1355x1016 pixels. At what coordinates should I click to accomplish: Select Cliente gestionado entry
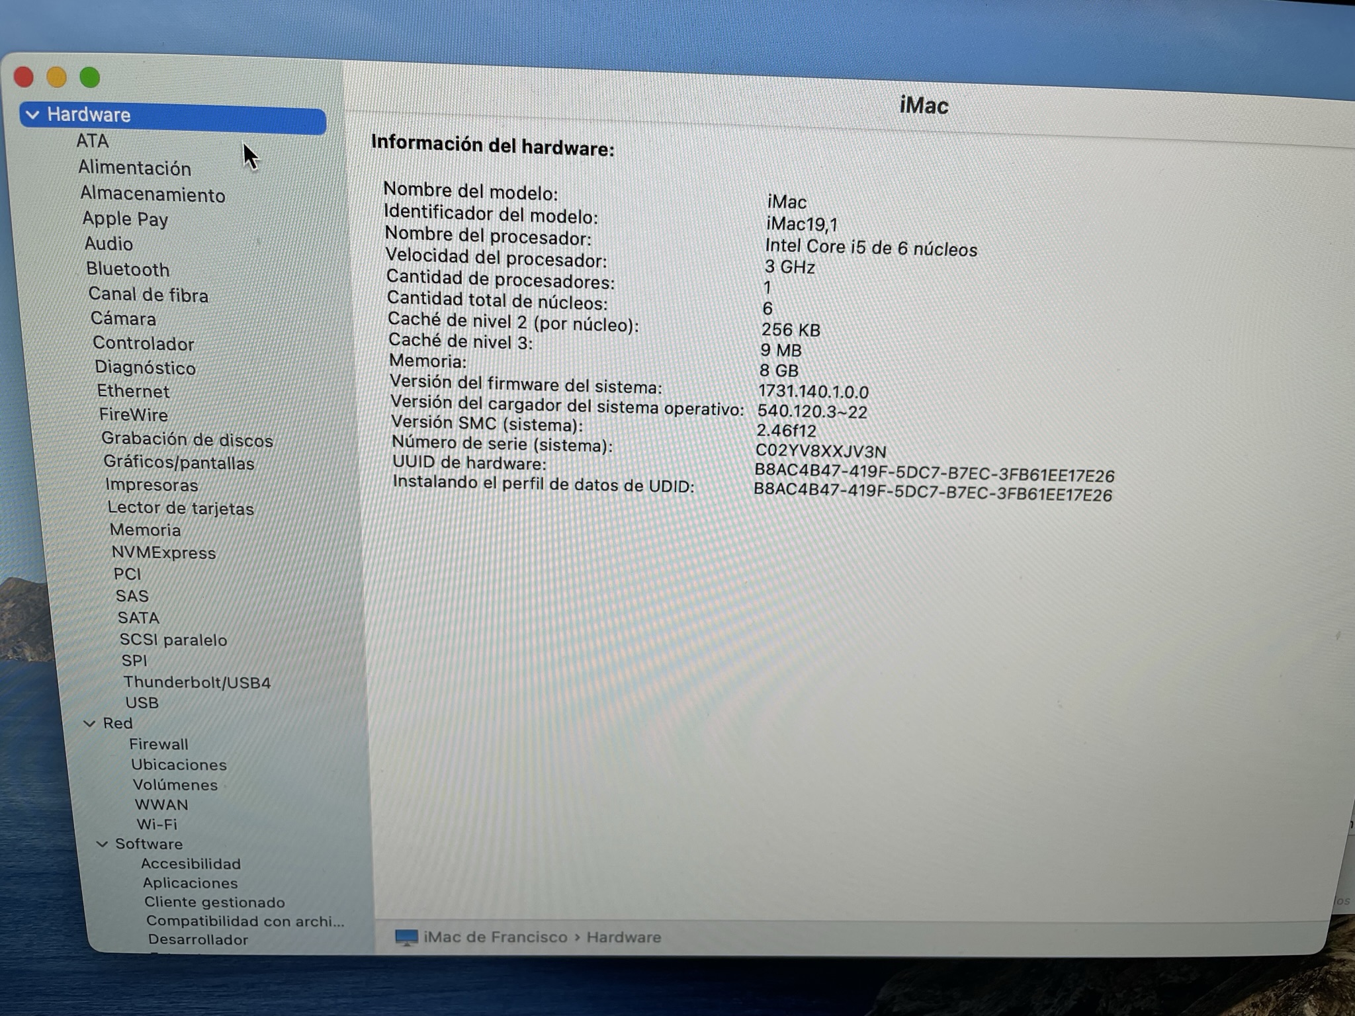(x=214, y=902)
